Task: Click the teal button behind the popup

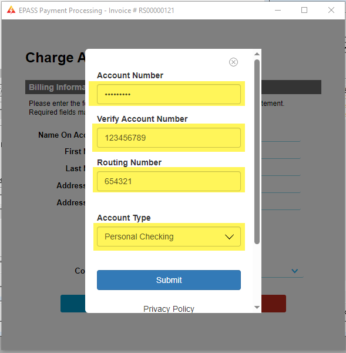Action: coord(73,304)
